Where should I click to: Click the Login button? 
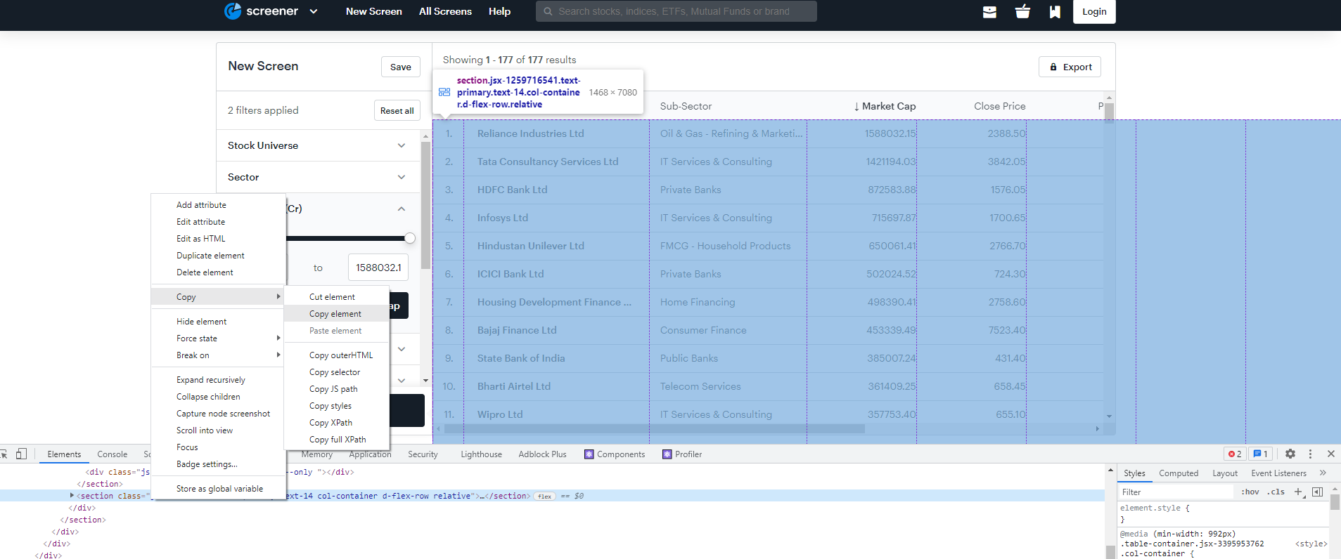[1094, 11]
